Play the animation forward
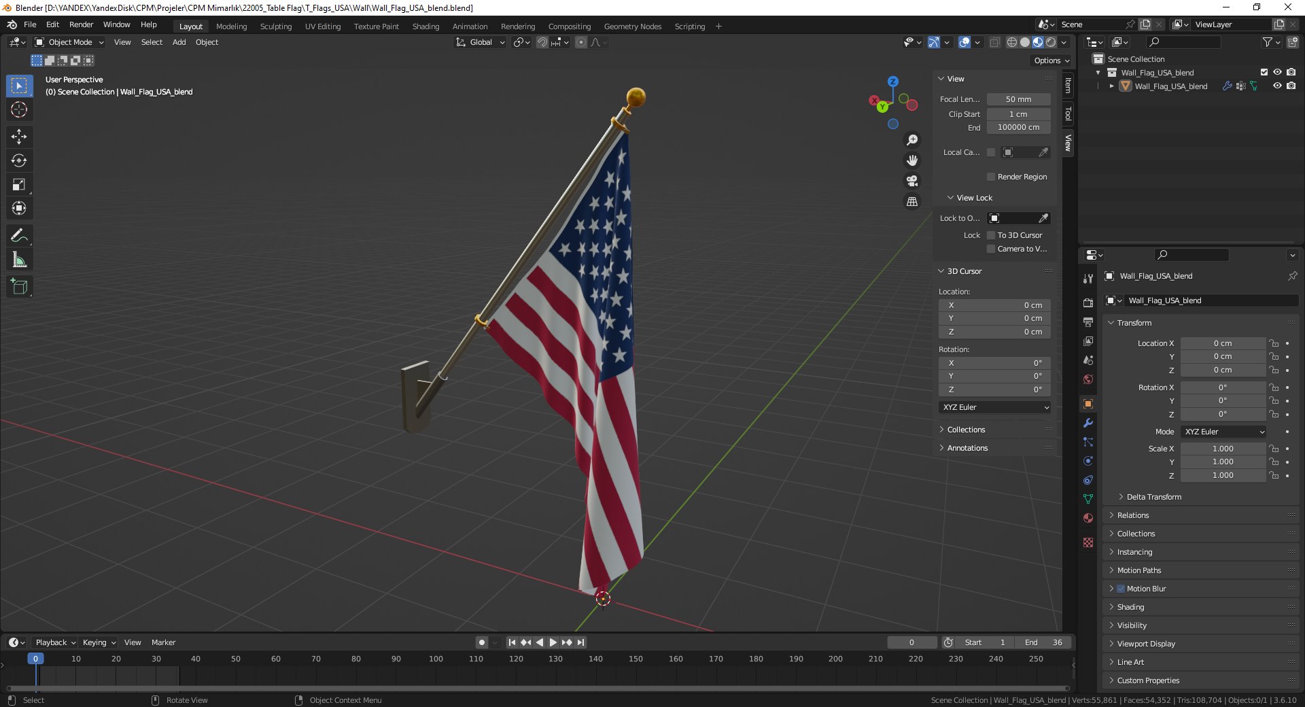The width and height of the screenshot is (1305, 707). tap(553, 642)
